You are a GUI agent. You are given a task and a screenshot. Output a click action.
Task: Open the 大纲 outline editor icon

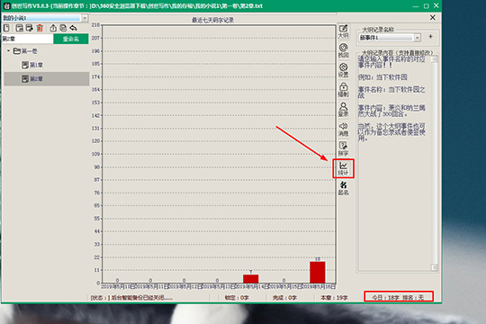[343, 31]
